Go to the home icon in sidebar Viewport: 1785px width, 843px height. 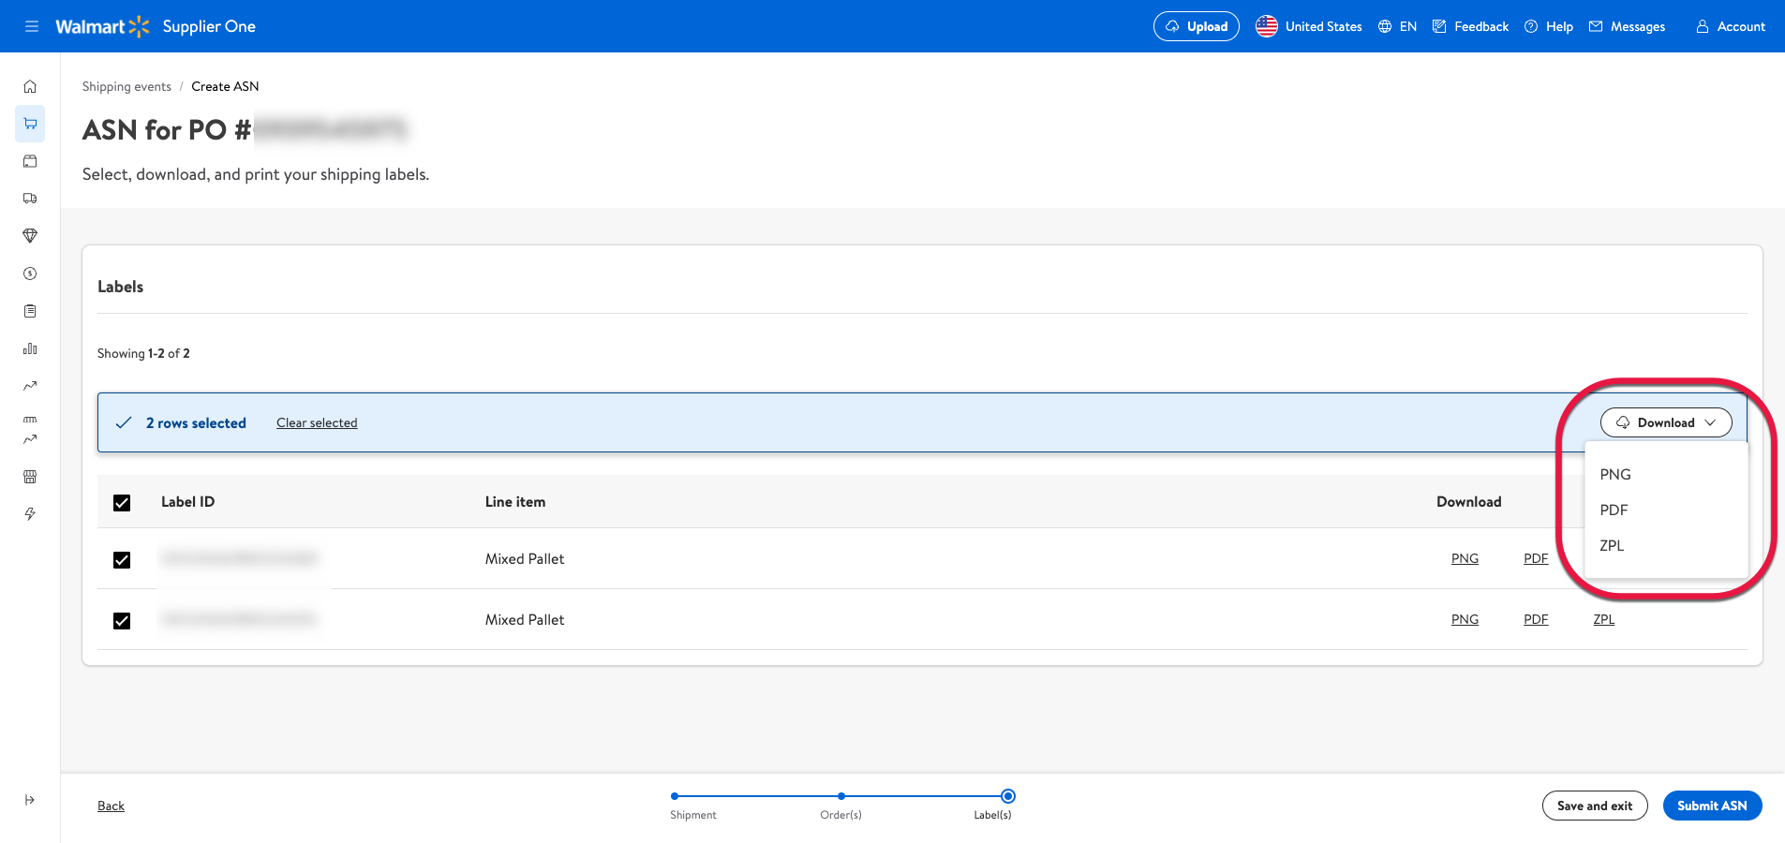30,86
